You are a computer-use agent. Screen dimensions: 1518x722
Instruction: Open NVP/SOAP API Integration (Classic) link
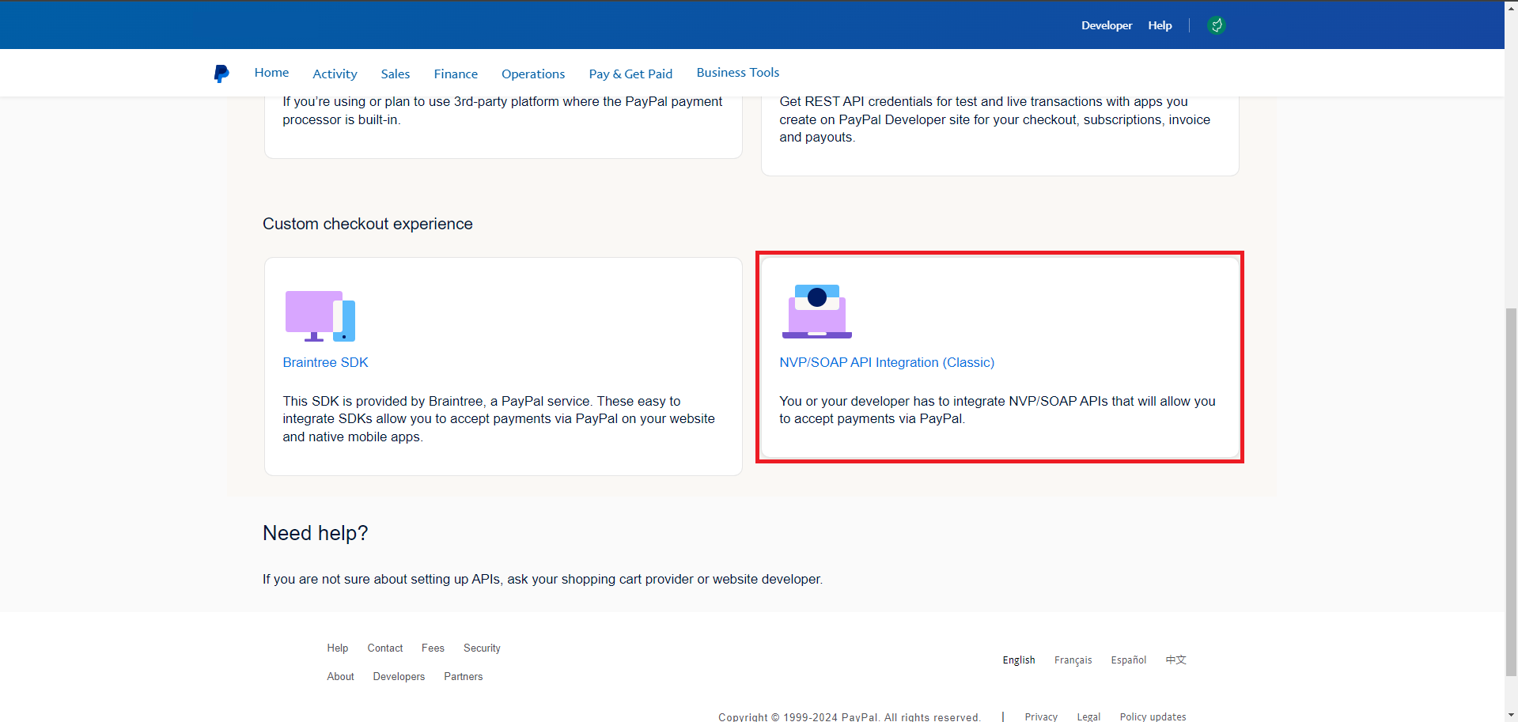click(x=887, y=362)
